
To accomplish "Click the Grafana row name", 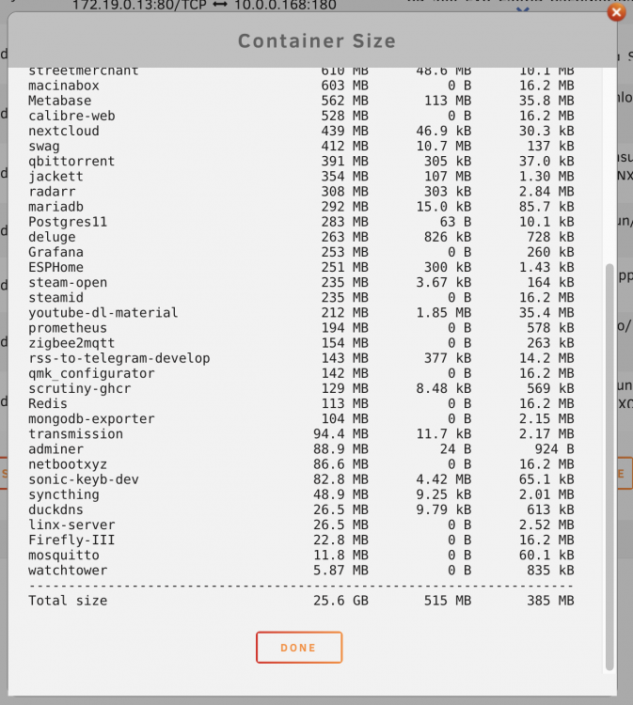I will click(55, 252).
